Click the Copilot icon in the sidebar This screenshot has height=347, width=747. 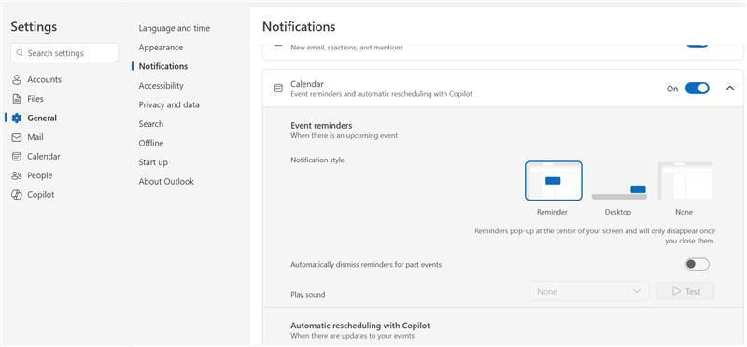tap(17, 195)
